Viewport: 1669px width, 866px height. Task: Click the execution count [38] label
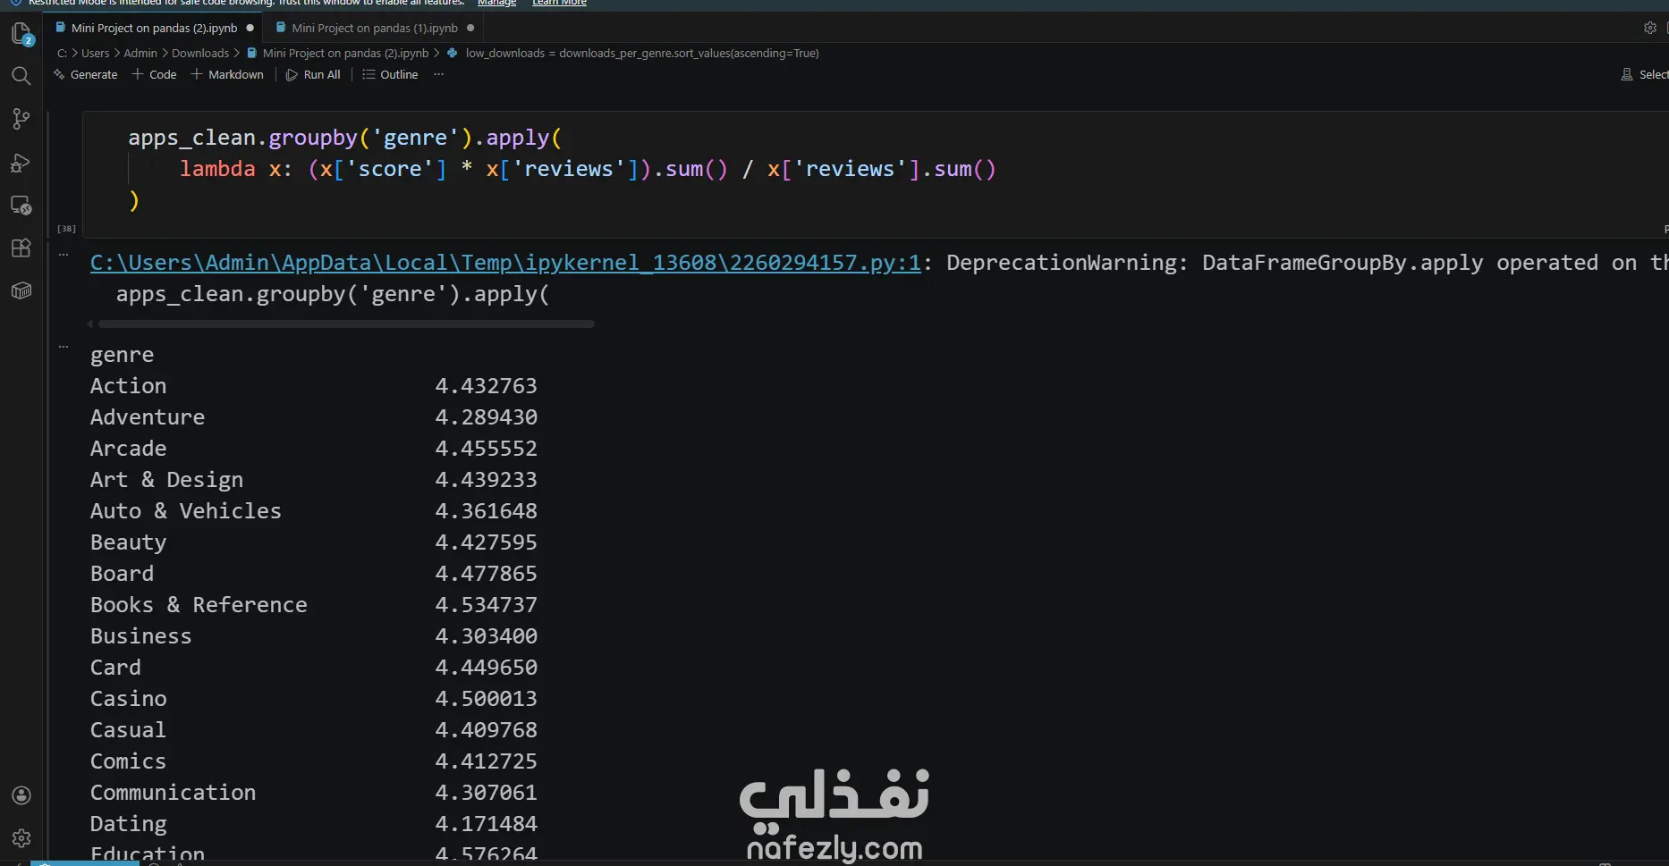66,229
